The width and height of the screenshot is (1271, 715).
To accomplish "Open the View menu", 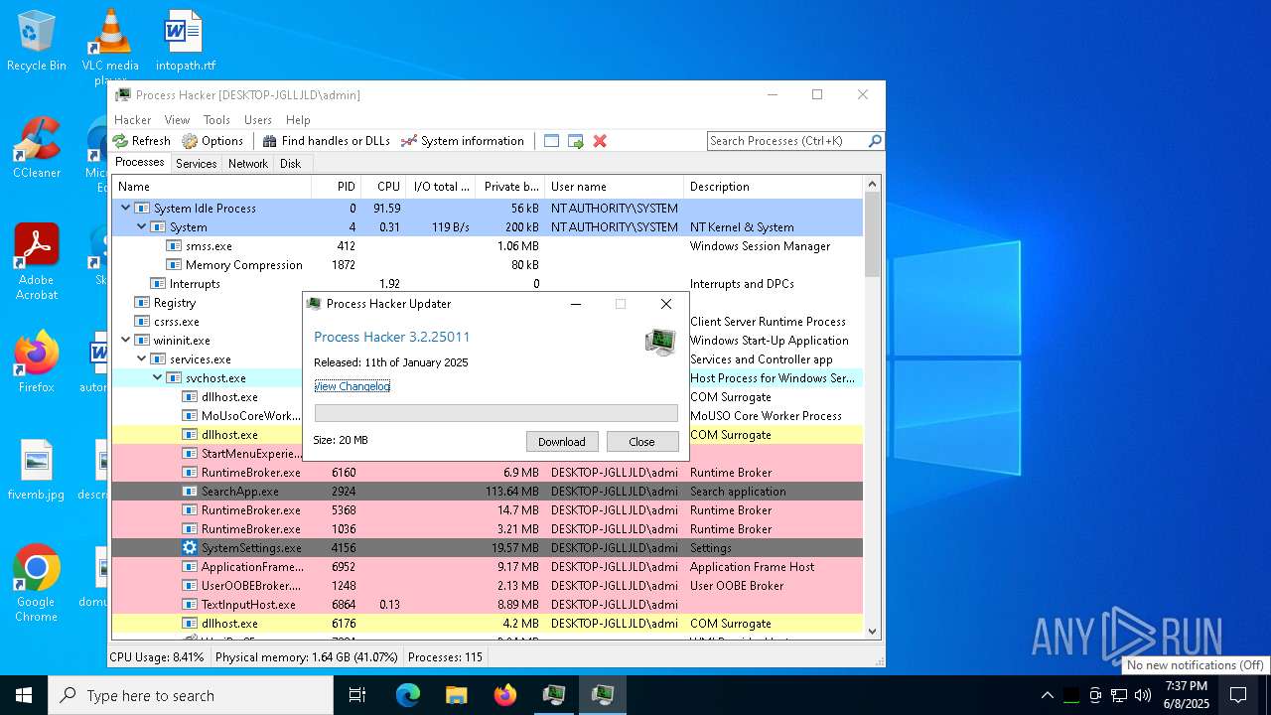I will (x=177, y=120).
